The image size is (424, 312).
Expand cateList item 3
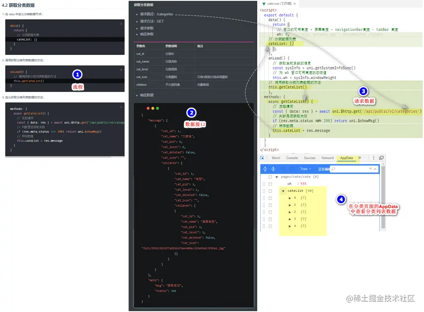coord(290,219)
